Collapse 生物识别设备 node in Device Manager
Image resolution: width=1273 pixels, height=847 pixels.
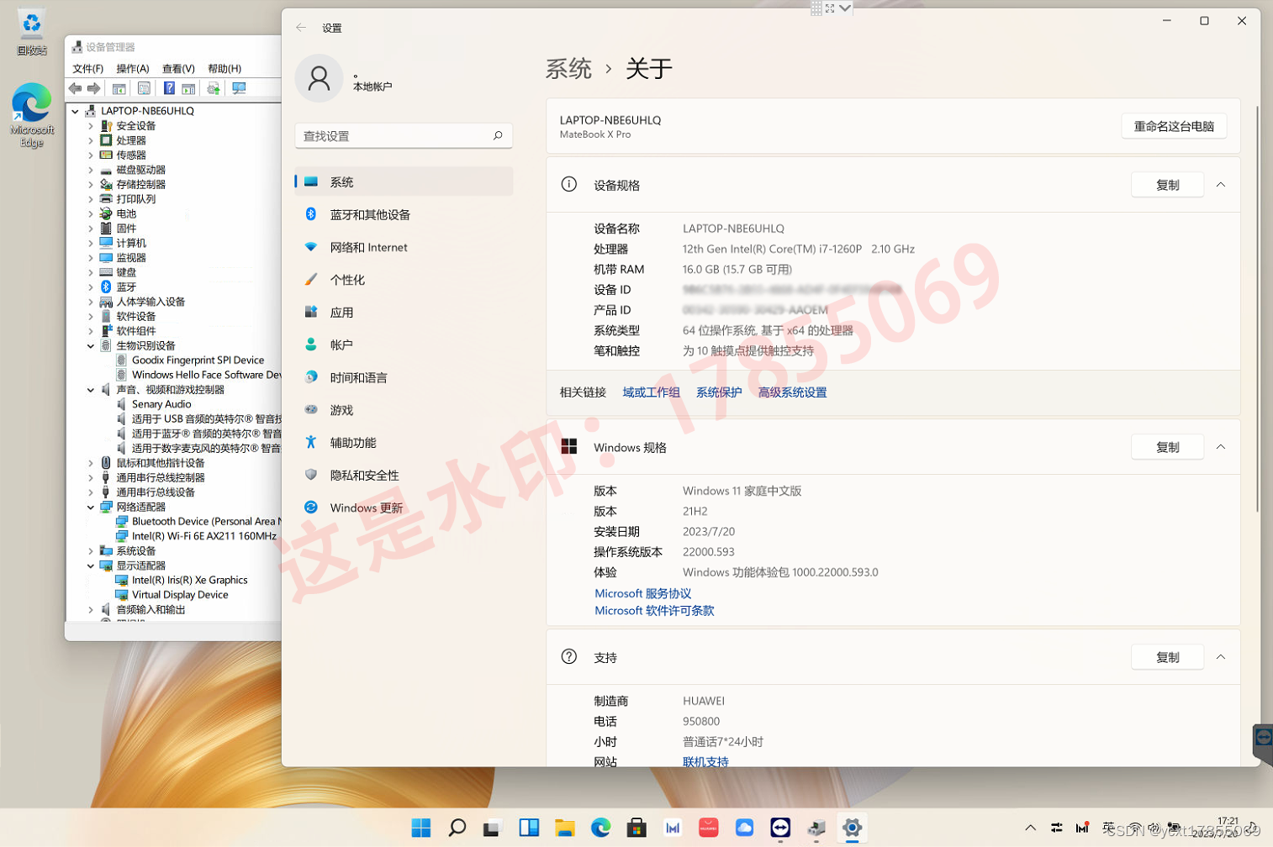(x=91, y=345)
